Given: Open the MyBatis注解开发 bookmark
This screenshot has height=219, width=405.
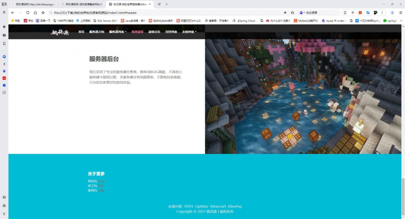Looking at the screenshot, I should pyautogui.click(x=306, y=21).
